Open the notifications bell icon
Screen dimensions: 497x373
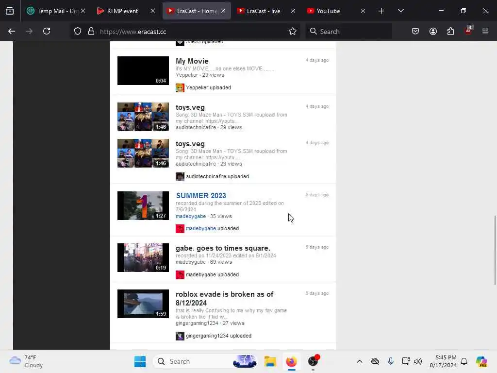pos(464,361)
